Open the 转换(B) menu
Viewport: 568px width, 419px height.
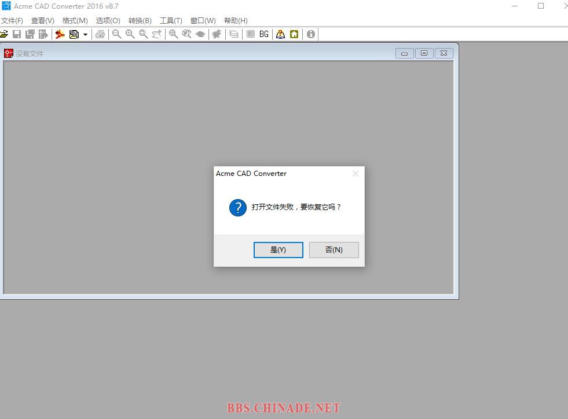coord(140,21)
